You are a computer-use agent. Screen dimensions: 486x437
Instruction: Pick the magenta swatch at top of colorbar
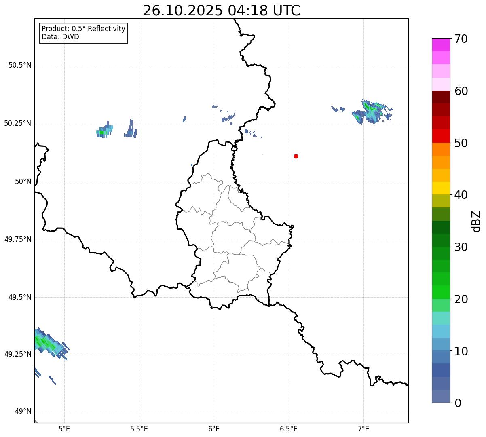pos(444,44)
